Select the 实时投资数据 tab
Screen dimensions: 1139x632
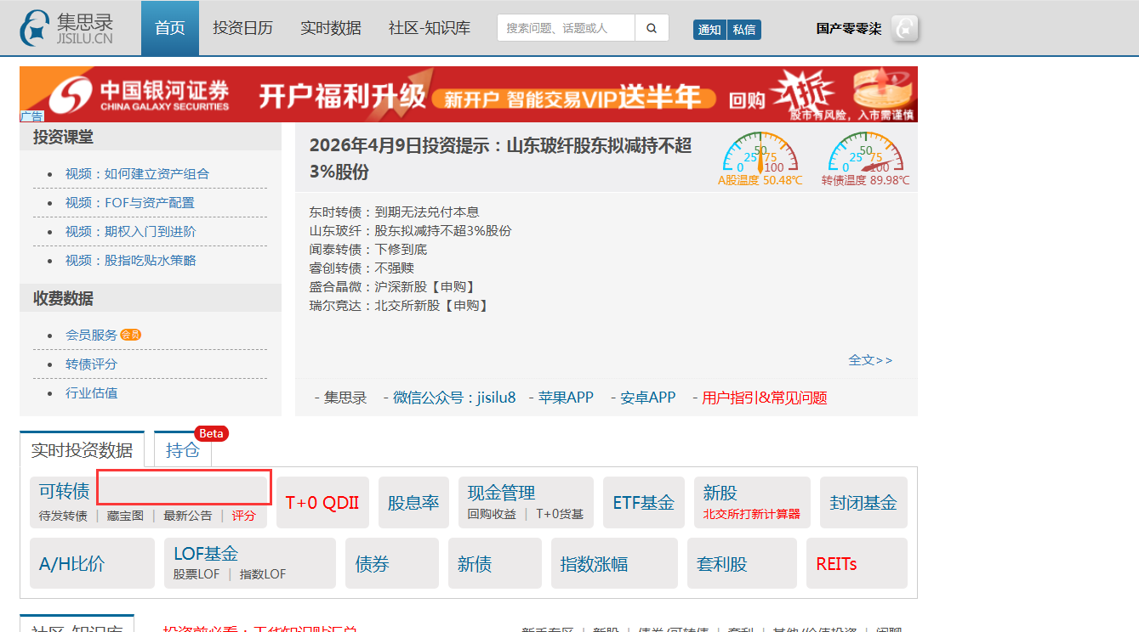(x=82, y=450)
